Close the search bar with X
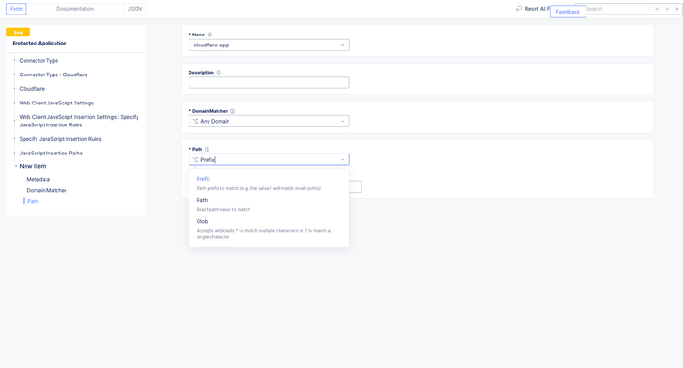 click(677, 9)
